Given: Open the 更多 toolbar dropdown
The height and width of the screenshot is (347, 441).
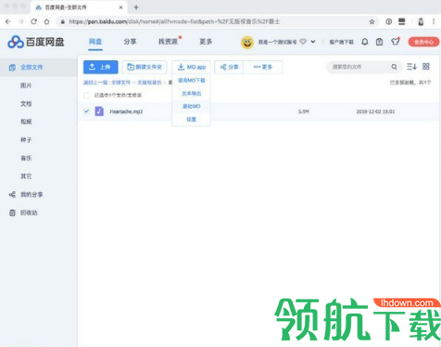Looking at the screenshot, I should [263, 67].
